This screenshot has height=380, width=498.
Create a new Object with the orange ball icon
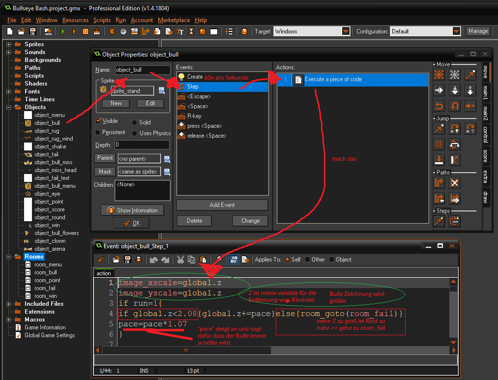click(x=202, y=31)
